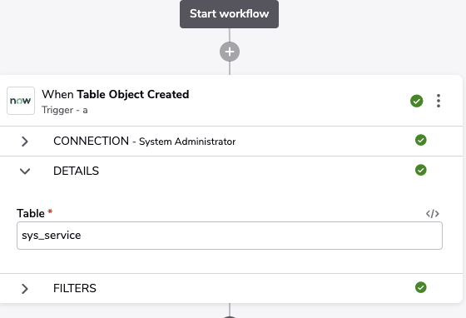Viewport: 466px width, 318px height.
Task: Click the When Table Object Created title
Action: (116, 95)
